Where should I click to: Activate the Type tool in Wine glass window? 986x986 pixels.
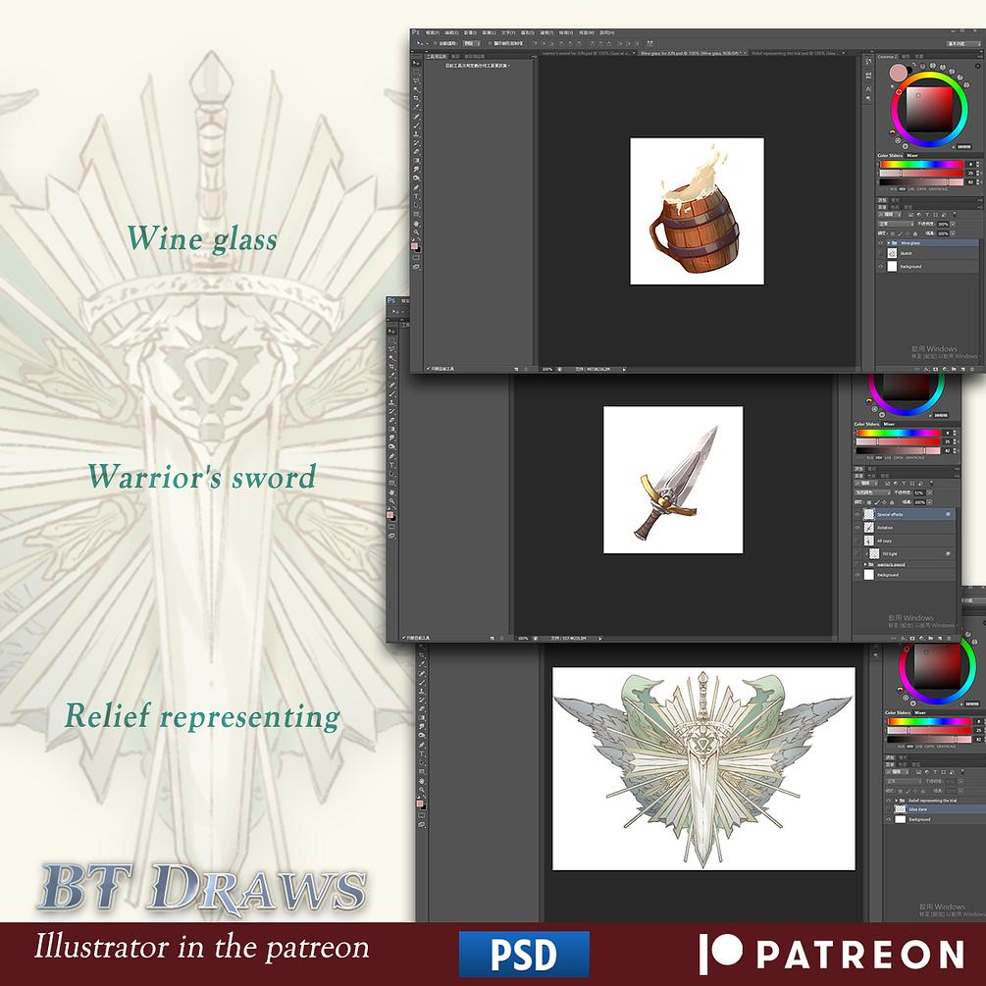coord(416,196)
